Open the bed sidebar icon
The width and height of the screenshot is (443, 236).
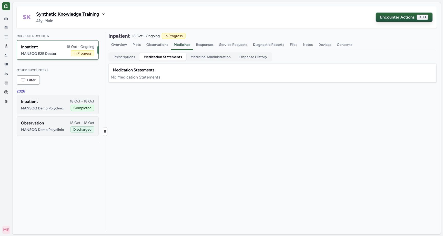coord(6,83)
